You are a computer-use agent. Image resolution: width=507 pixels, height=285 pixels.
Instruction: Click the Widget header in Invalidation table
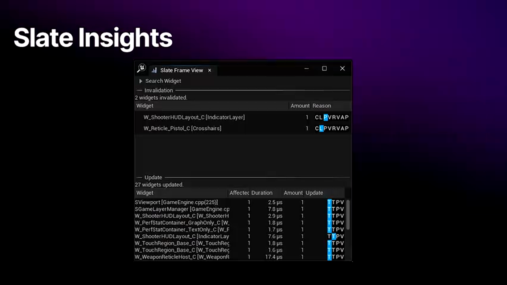click(145, 106)
